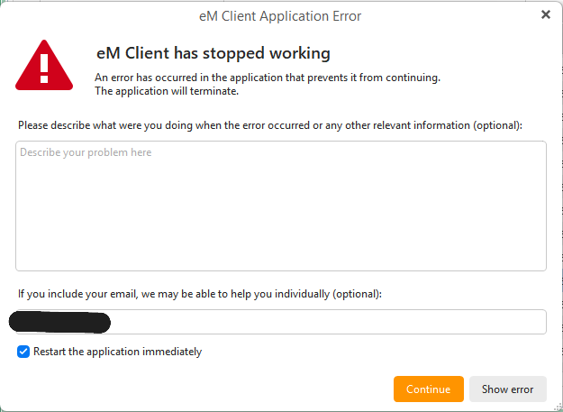This screenshot has height=412, width=563.
Task: Click the dialog title 'eM Client Application Error'
Action: pyautogui.click(x=280, y=16)
